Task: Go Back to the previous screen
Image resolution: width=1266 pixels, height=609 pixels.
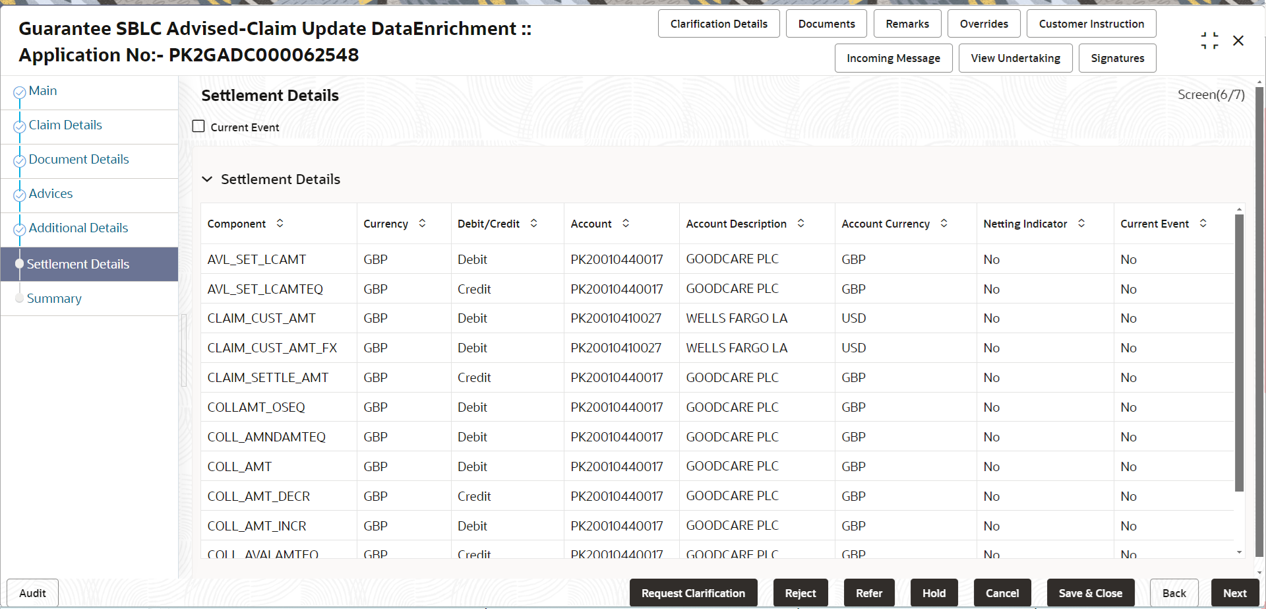Action: [1174, 593]
